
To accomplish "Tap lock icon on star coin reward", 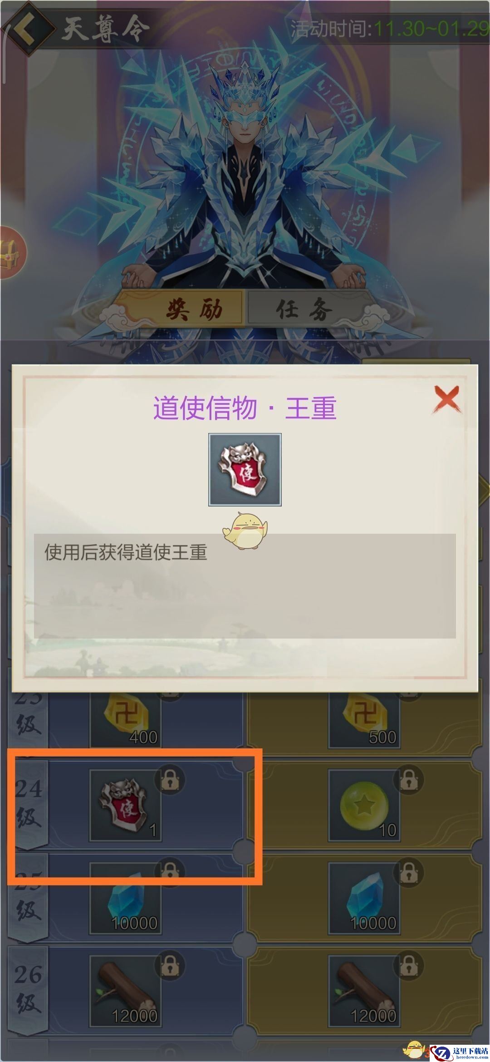I will coord(409,780).
